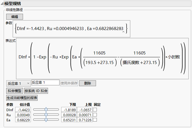Click 生成当前模型的报表 button

tap(22, 98)
